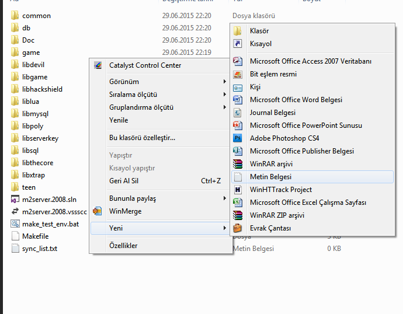The height and width of the screenshot is (314, 403).
Task: Click the common folder icon
Action: pyautogui.click(x=15, y=15)
